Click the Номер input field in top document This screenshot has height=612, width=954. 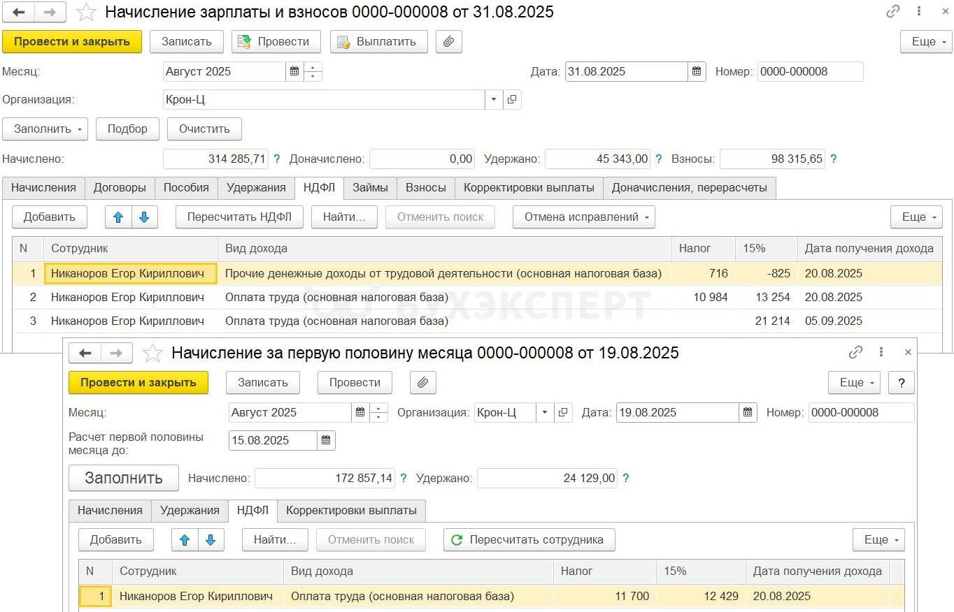[x=810, y=71]
